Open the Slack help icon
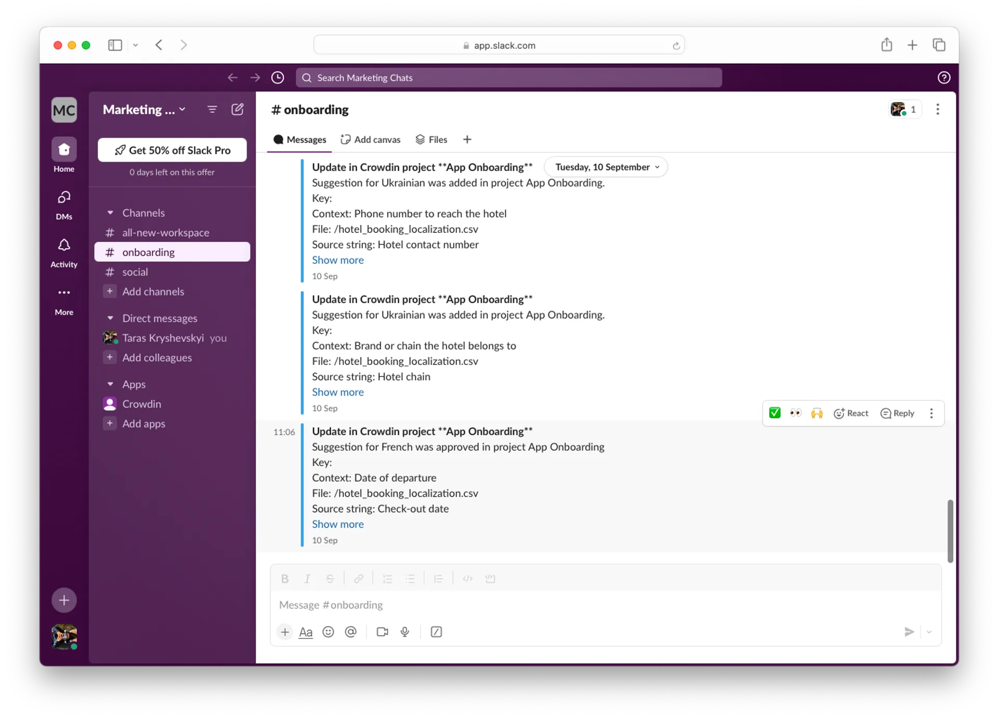Image resolution: width=998 pixels, height=718 pixels. click(944, 77)
